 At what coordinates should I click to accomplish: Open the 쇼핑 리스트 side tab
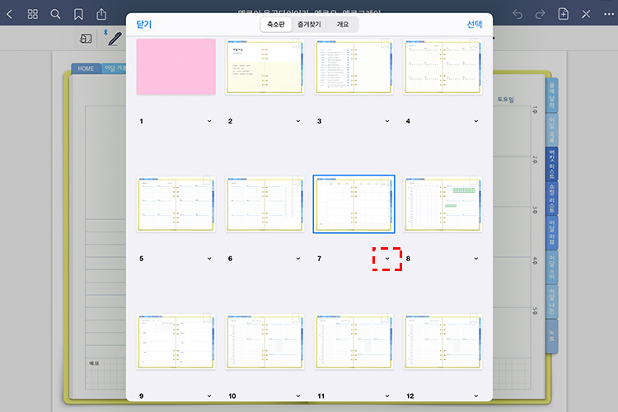click(552, 199)
